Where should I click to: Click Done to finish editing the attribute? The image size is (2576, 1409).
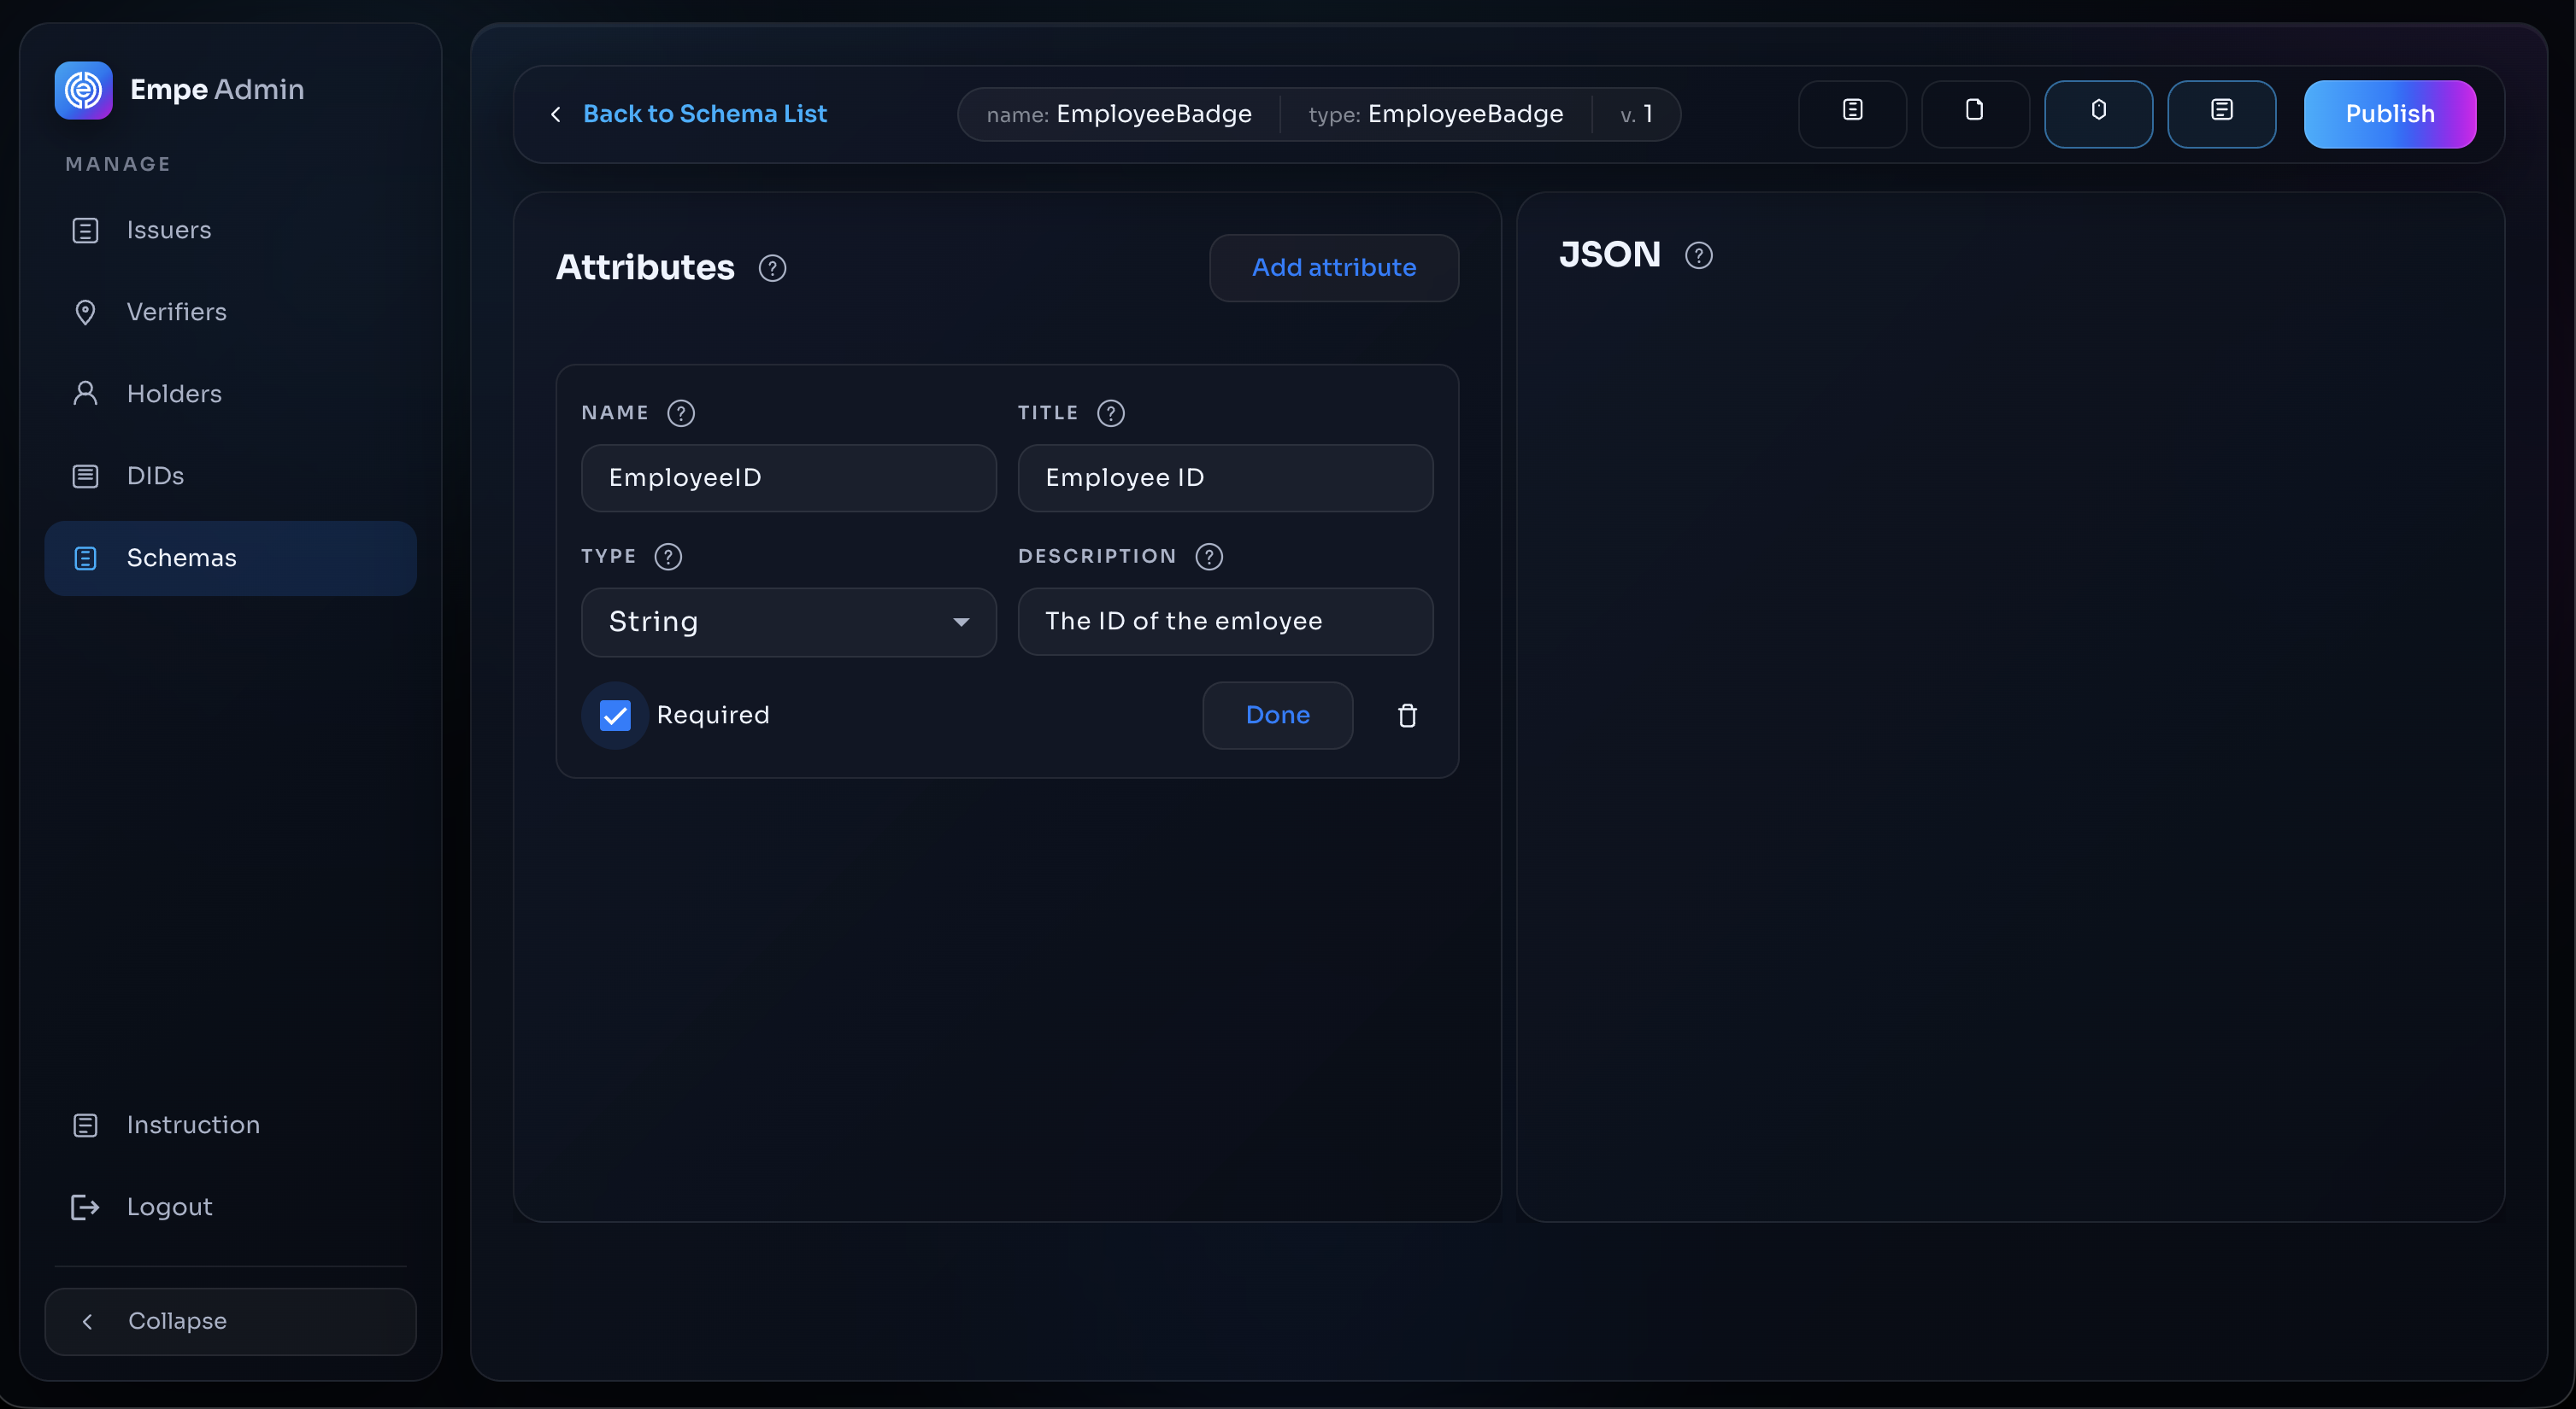1277,716
